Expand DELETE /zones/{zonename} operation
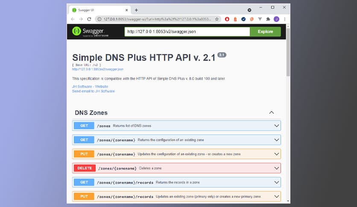This screenshot has width=357, height=207. pos(176,168)
